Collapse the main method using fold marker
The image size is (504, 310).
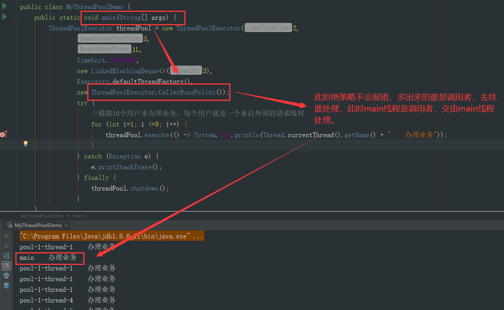tap(16, 17)
